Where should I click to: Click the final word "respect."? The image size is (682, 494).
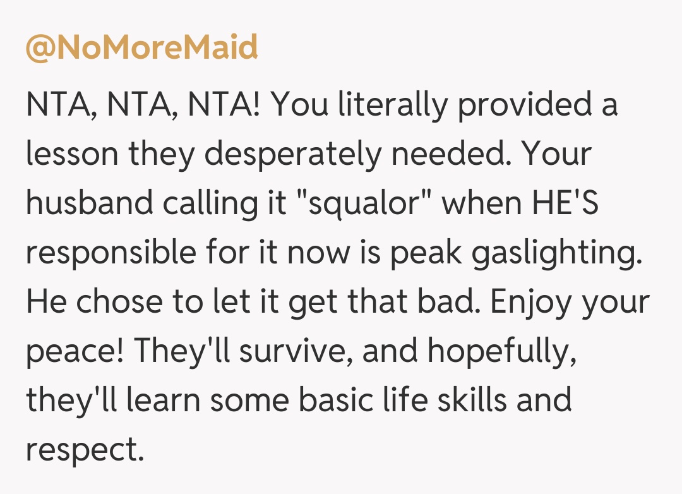[x=81, y=449]
